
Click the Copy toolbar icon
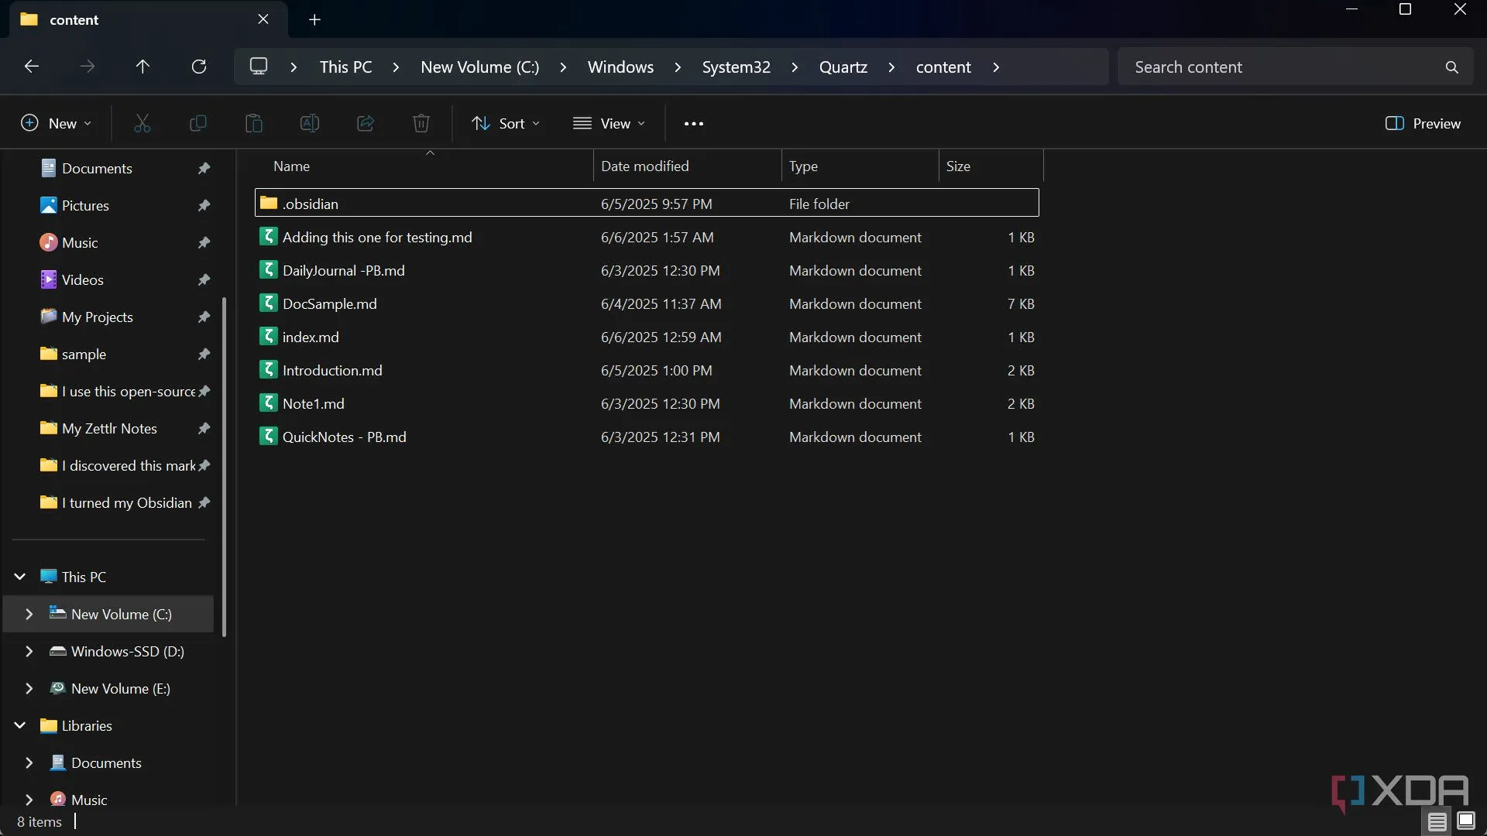click(197, 123)
